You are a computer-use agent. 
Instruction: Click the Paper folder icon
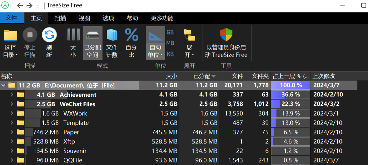20,132
